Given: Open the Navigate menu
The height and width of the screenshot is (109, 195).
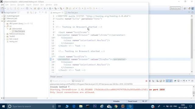Looking at the screenshot, I should coord(21,5).
